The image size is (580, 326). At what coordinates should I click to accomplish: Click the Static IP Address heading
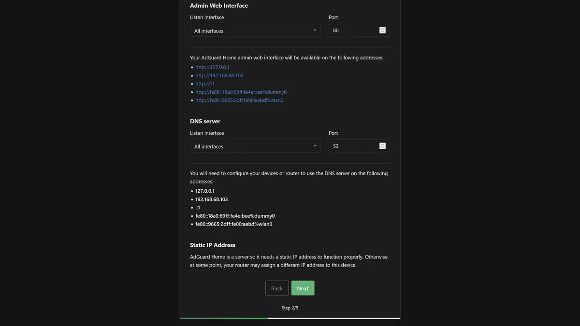tap(213, 245)
